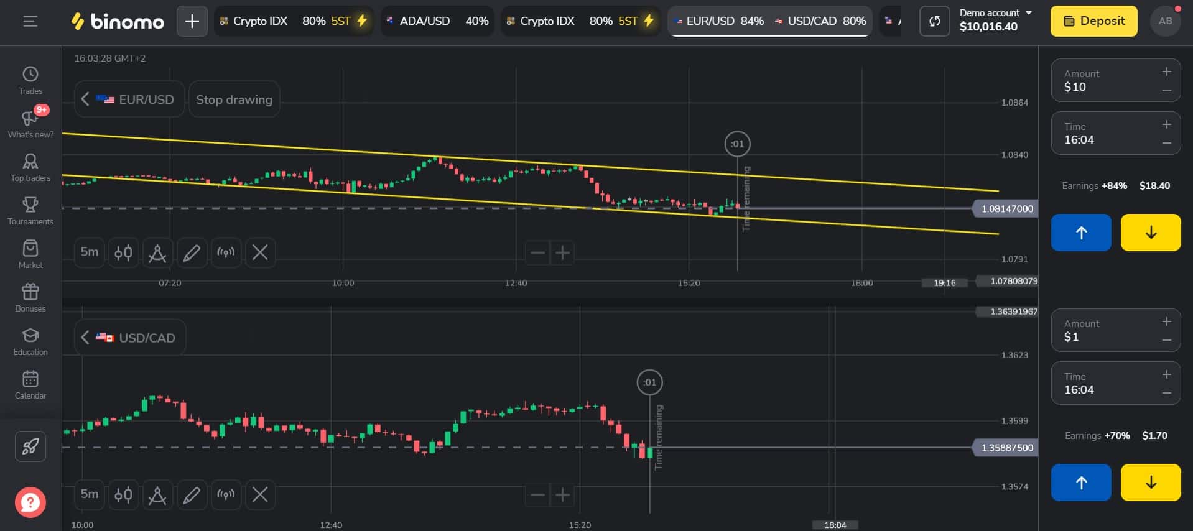Open What's new megaphone icon
This screenshot has width=1193, height=531.
click(x=30, y=118)
